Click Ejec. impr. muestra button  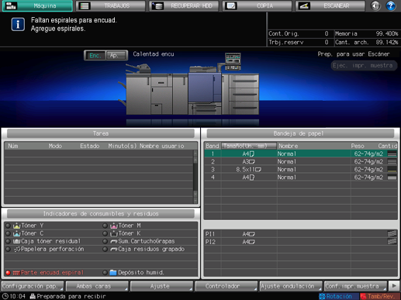point(364,65)
